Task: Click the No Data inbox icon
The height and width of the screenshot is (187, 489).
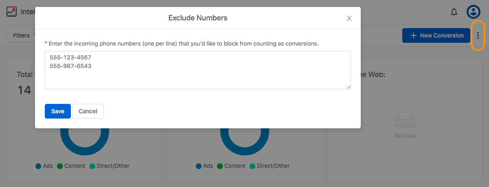Action: pos(404,120)
